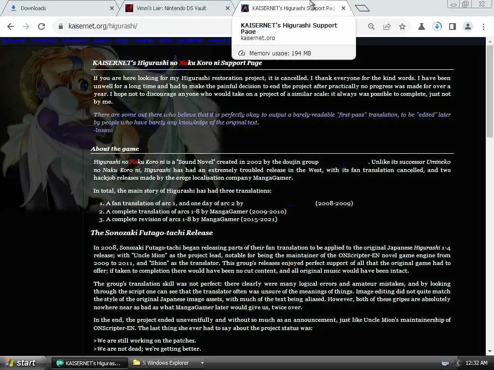This screenshot has height=370, width=494.
Task: Reload the kaisernet.org page
Action: point(41,26)
